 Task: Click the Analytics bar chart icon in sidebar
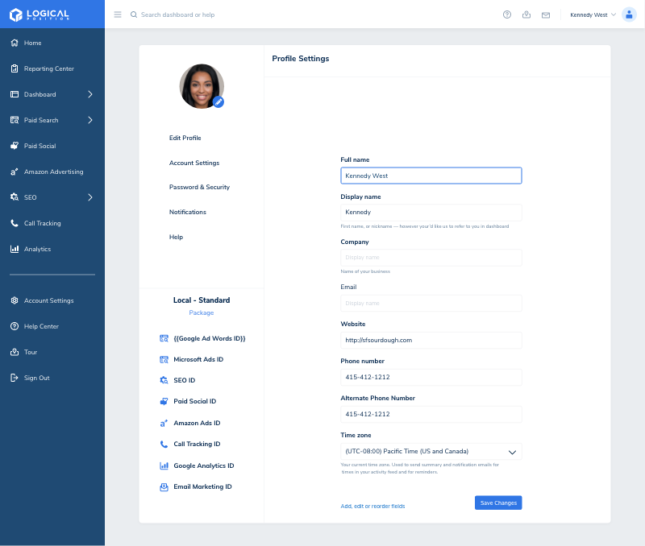pos(15,249)
